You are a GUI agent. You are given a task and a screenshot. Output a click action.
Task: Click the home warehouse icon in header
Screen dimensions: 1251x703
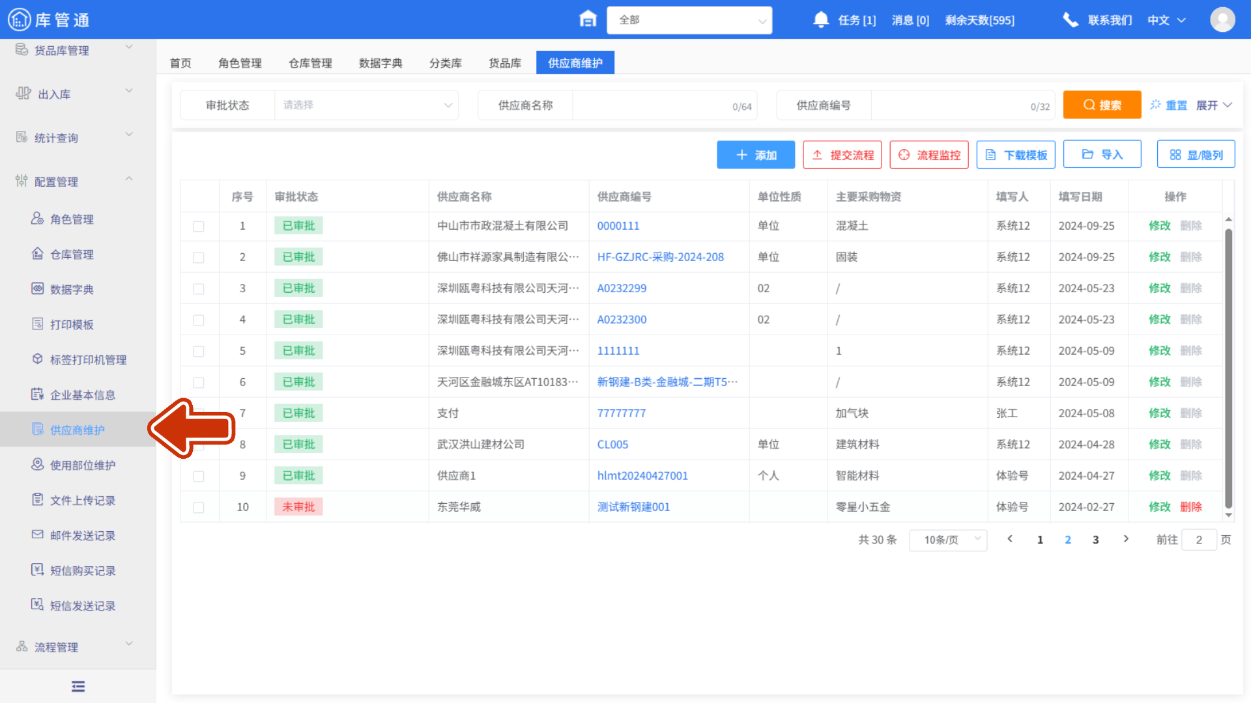tap(588, 20)
